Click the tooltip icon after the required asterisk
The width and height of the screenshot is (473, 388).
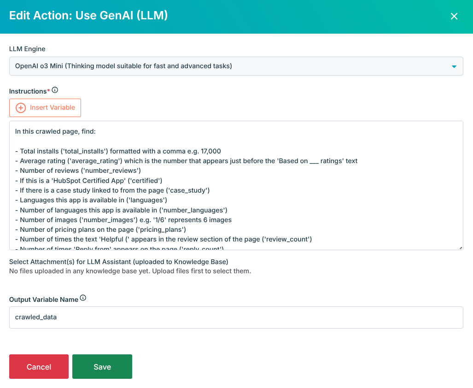tap(55, 90)
